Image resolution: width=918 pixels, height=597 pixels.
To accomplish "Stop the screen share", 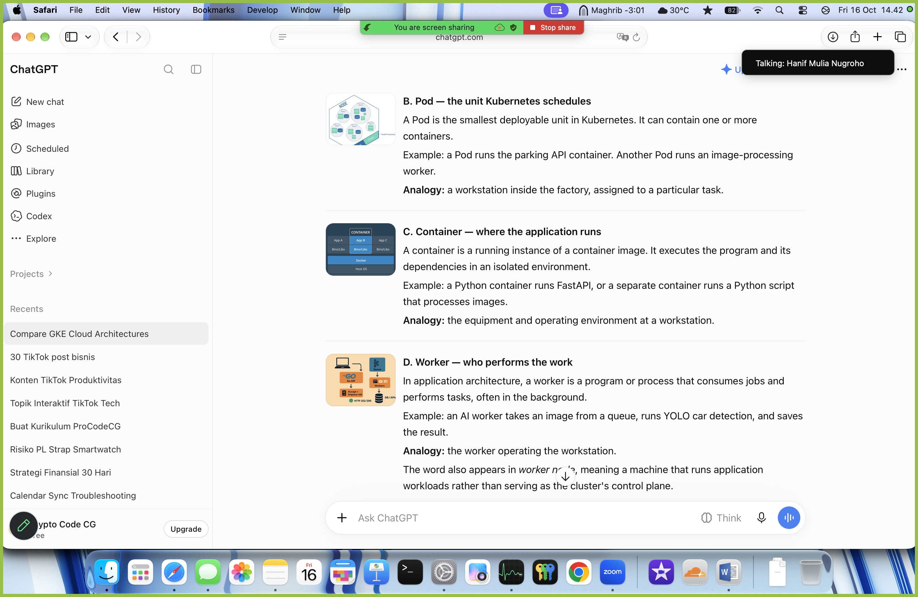I will point(553,27).
